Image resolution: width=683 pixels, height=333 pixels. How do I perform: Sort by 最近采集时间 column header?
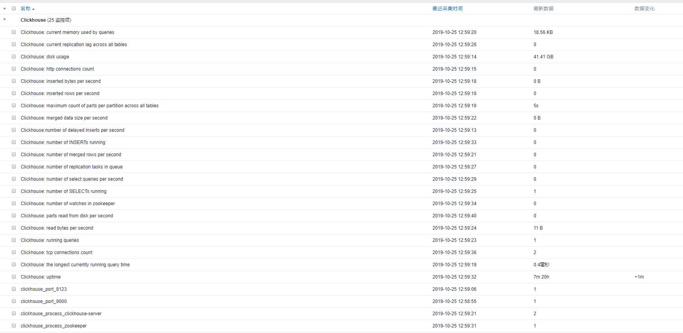point(447,8)
